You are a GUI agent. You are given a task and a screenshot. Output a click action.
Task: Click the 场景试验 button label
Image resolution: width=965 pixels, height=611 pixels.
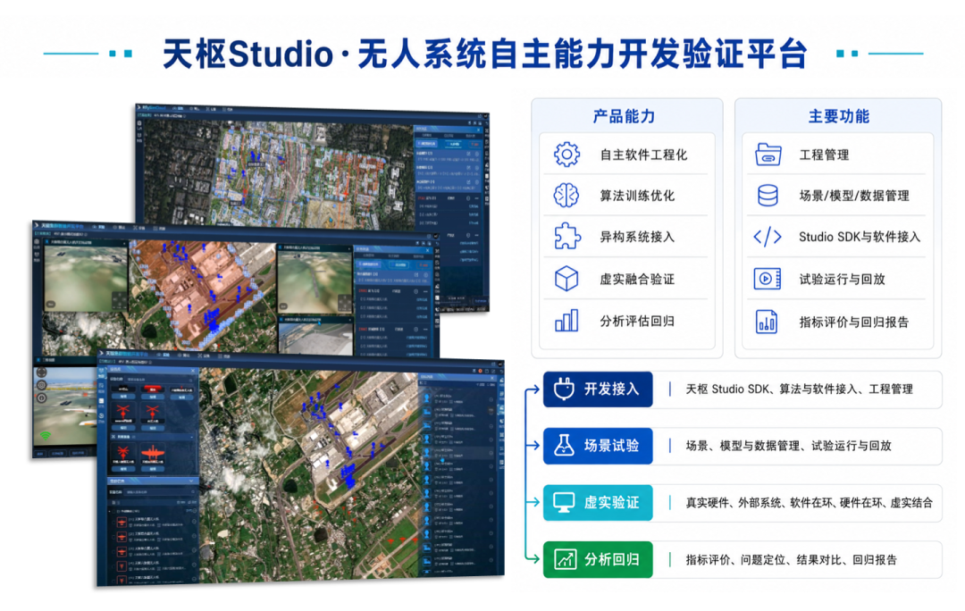611,446
